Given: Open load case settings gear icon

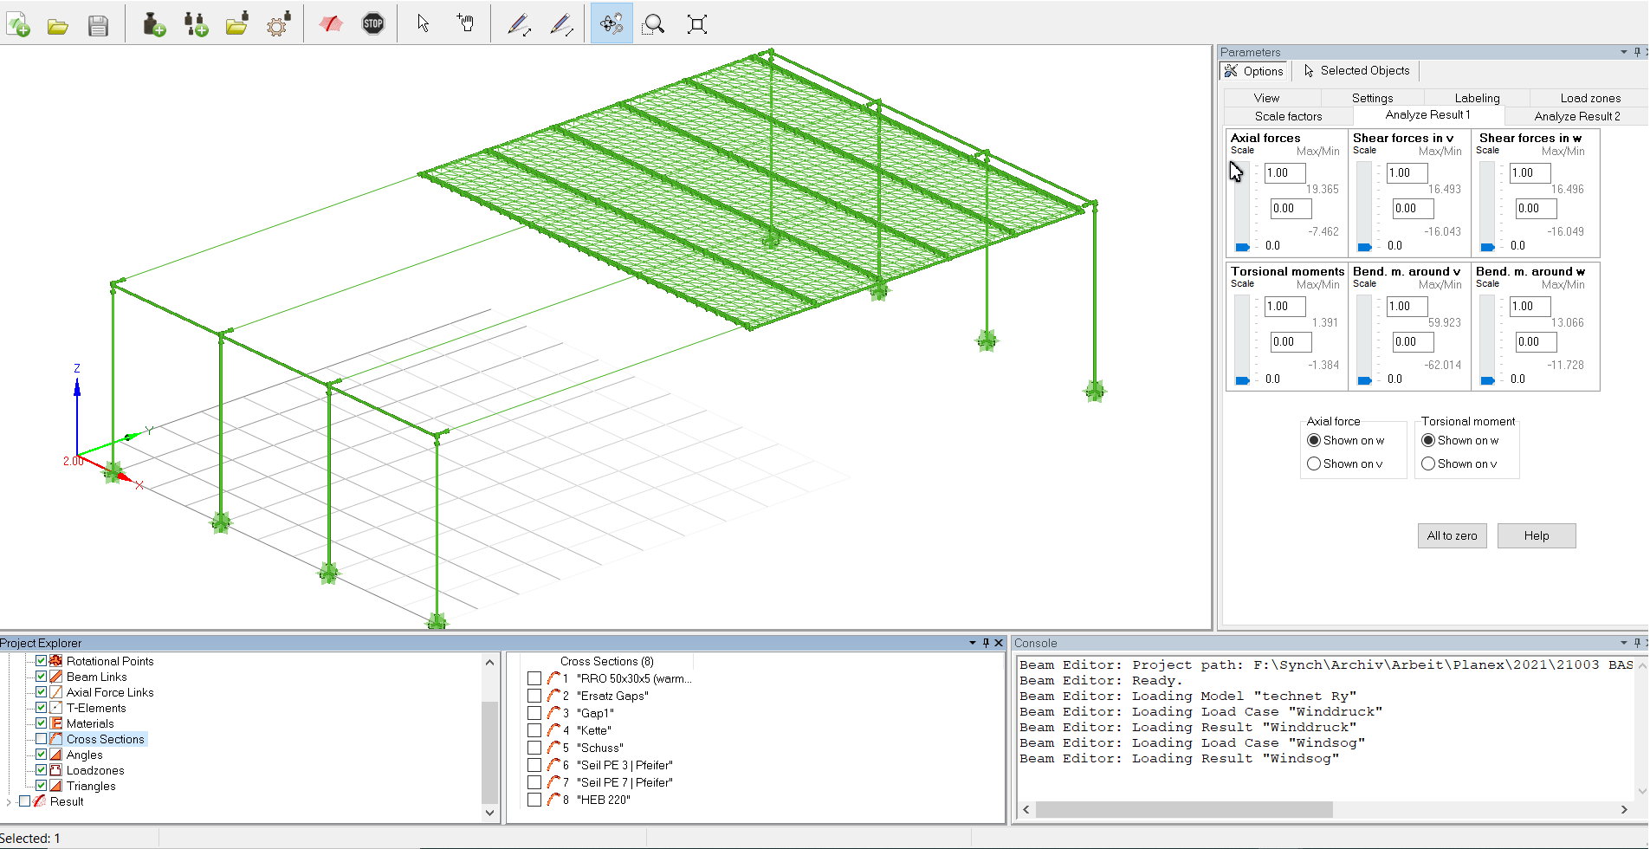Looking at the screenshot, I should click(x=277, y=24).
